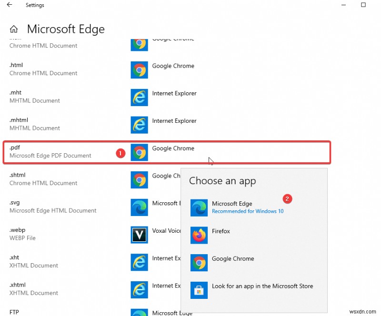This screenshot has width=381, height=316.
Task: Click the Edge icon beside .svg
Action: 139,207
